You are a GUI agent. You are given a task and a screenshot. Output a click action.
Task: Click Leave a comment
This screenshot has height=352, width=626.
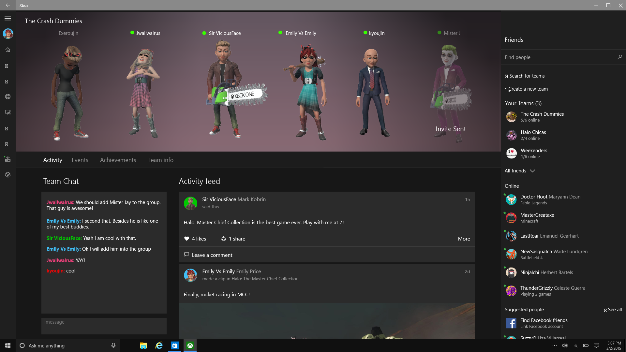[x=212, y=255]
